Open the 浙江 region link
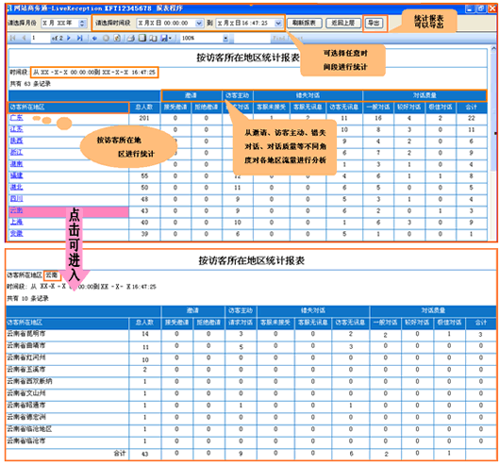500x465 pixels. click(x=16, y=152)
